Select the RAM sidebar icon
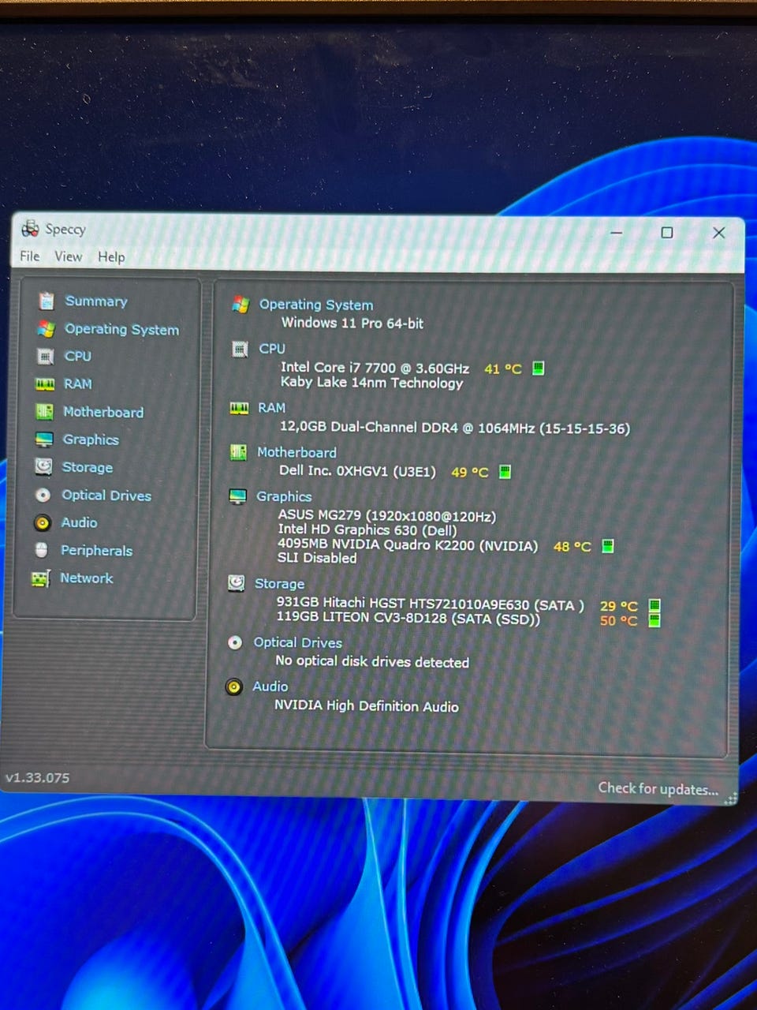 [x=45, y=384]
